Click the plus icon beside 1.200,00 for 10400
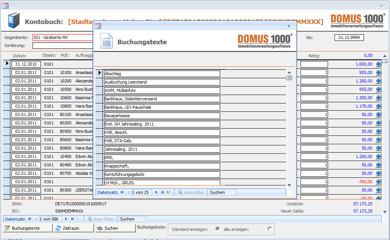Image resolution: width=390 pixels, height=240 pixels. (379, 156)
